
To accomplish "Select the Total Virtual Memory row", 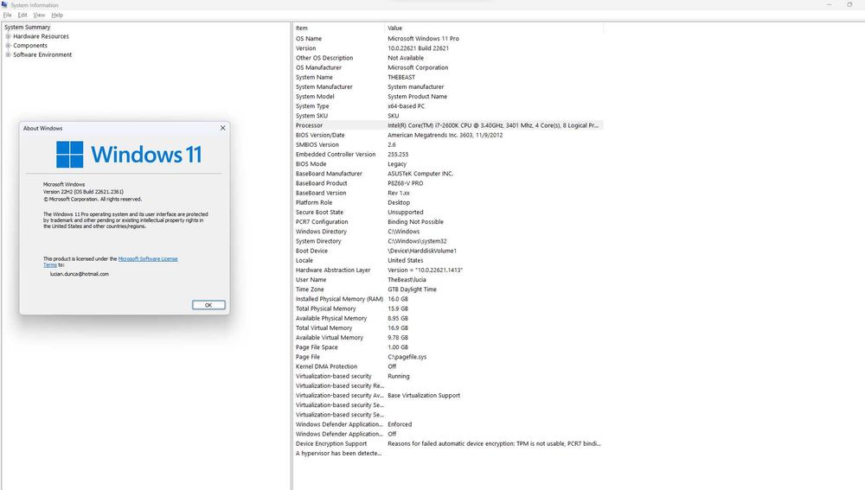I will click(448, 328).
